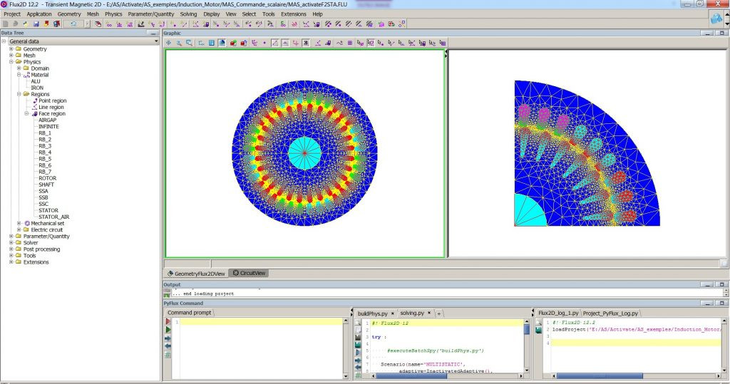
Task: Click the New project icon
Action: click(6, 24)
